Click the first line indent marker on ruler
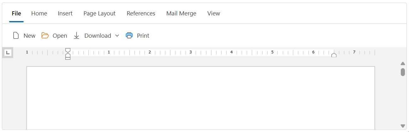 (x=68, y=50)
